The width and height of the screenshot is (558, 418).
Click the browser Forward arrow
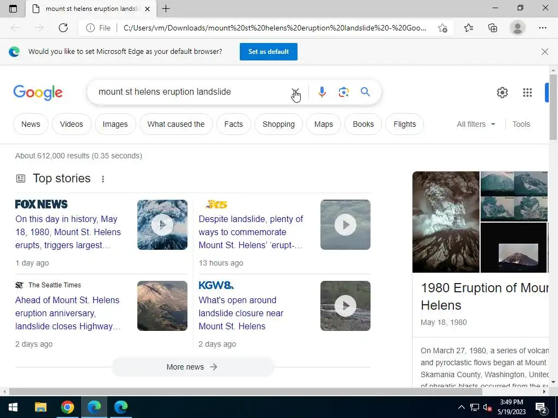39,28
